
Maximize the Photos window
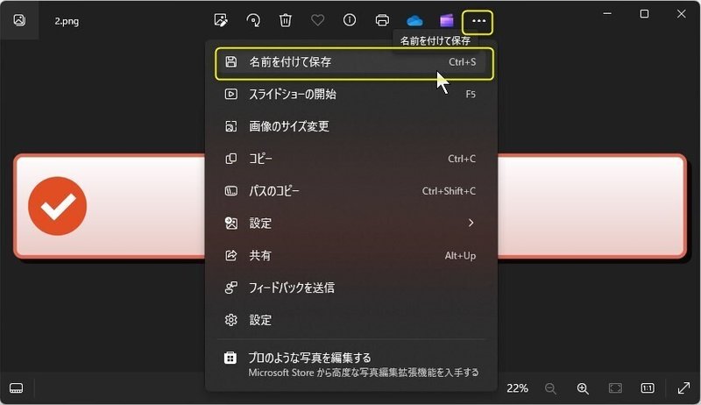click(x=644, y=14)
